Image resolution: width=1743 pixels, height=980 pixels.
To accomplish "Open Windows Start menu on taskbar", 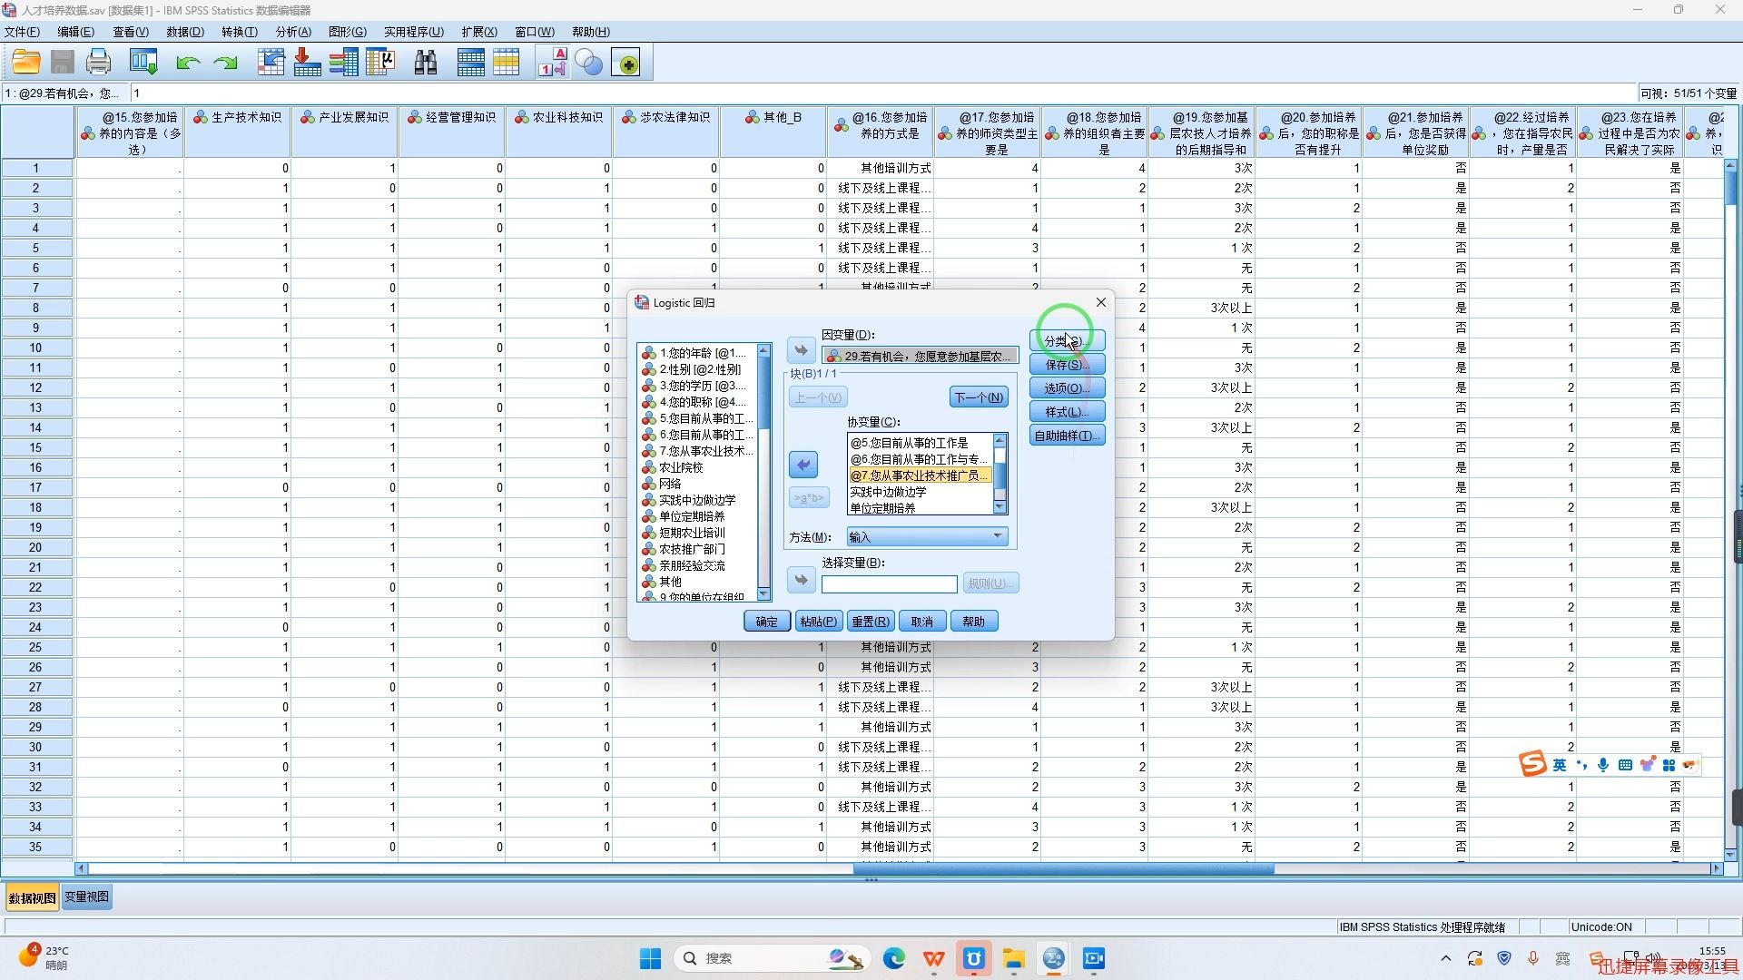I will point(650,958).
